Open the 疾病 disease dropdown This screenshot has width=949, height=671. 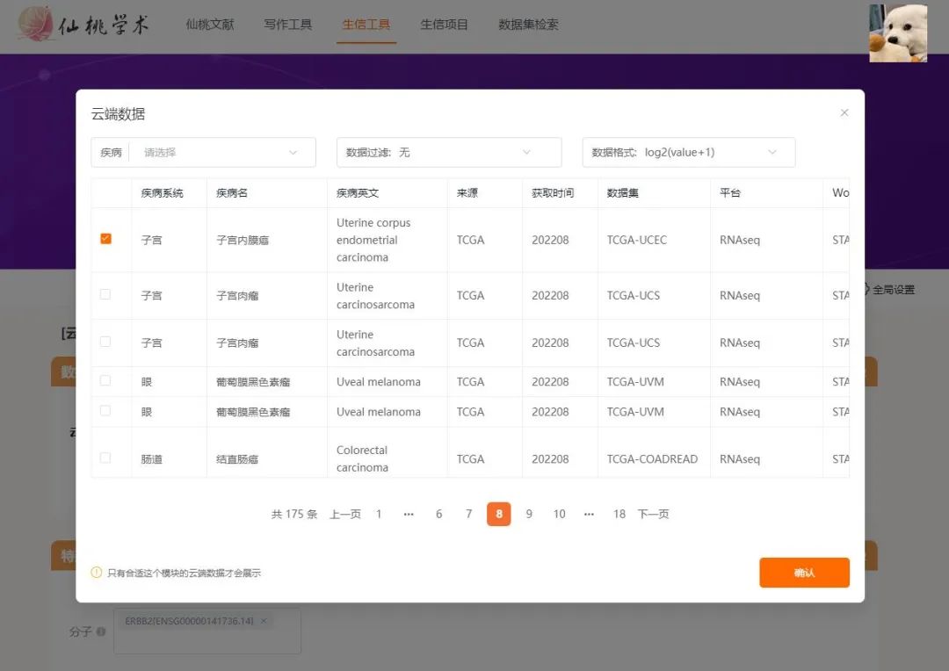(x=203, y=153)
